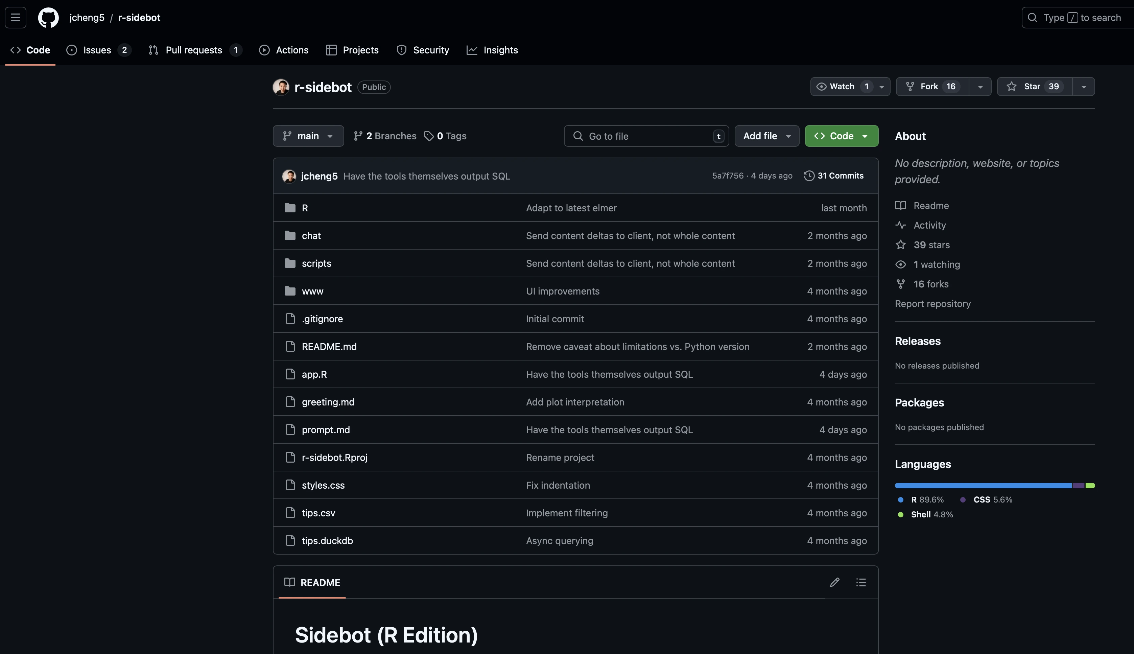The height and width of the screenshot is (654, 1134).
Task: Click the fork icon beside 16 forks
Action: (x=900, y=284)
